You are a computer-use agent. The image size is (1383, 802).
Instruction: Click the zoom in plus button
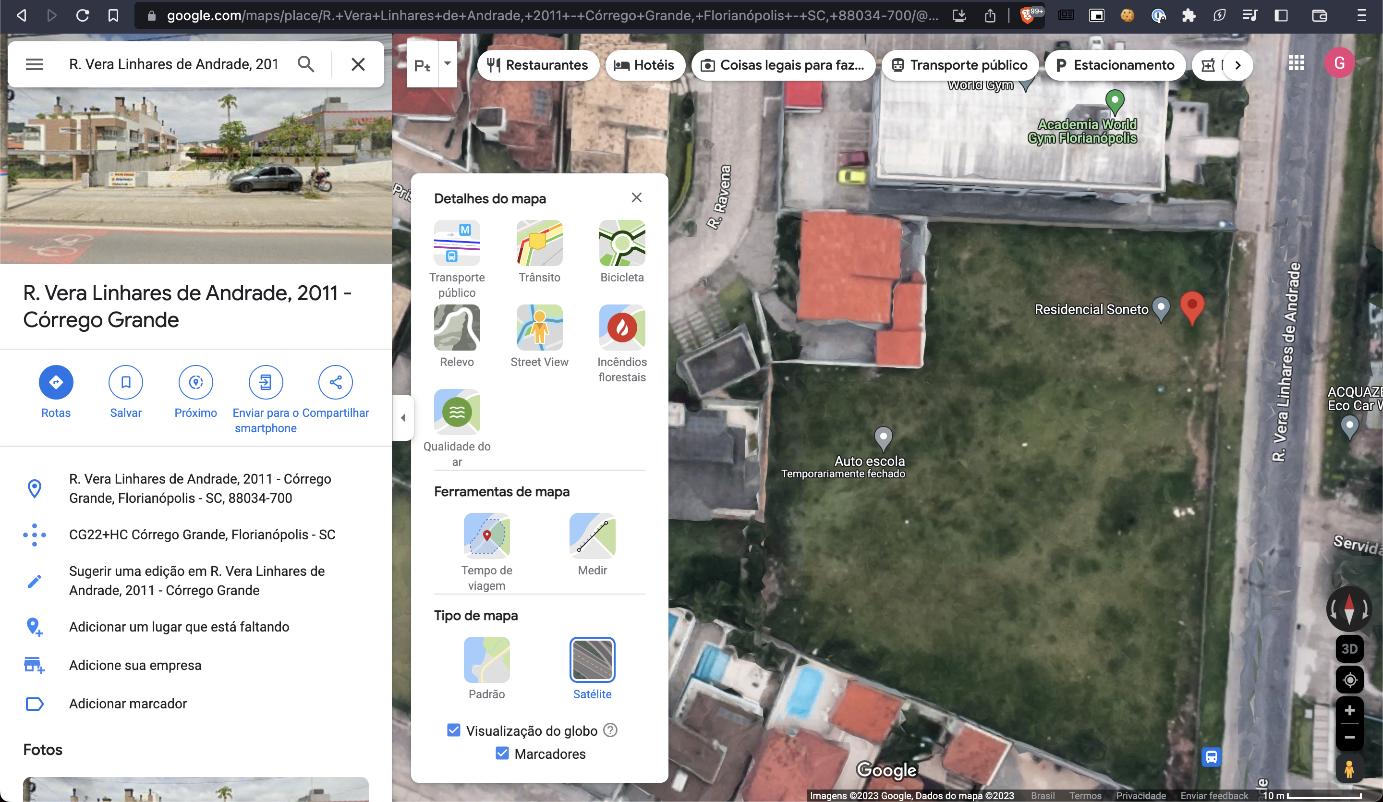[1349, 711]
